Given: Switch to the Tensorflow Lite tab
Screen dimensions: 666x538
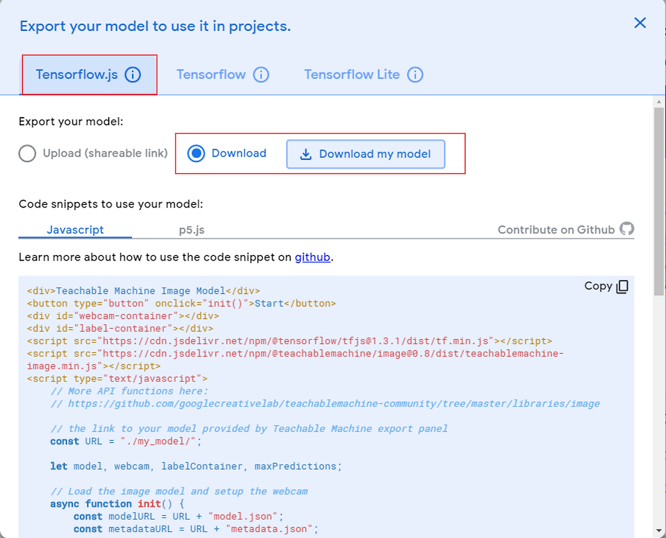Looking at the screenshot, I should click(x=364, y=75).
